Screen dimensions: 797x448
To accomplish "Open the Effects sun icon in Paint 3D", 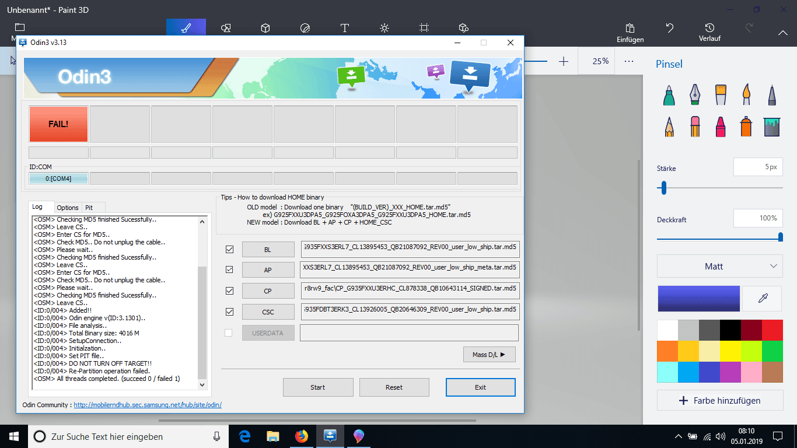I will pos(384,27).
